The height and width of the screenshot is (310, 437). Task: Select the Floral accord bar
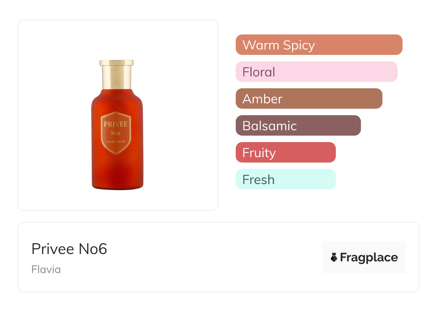pos(316,72)
